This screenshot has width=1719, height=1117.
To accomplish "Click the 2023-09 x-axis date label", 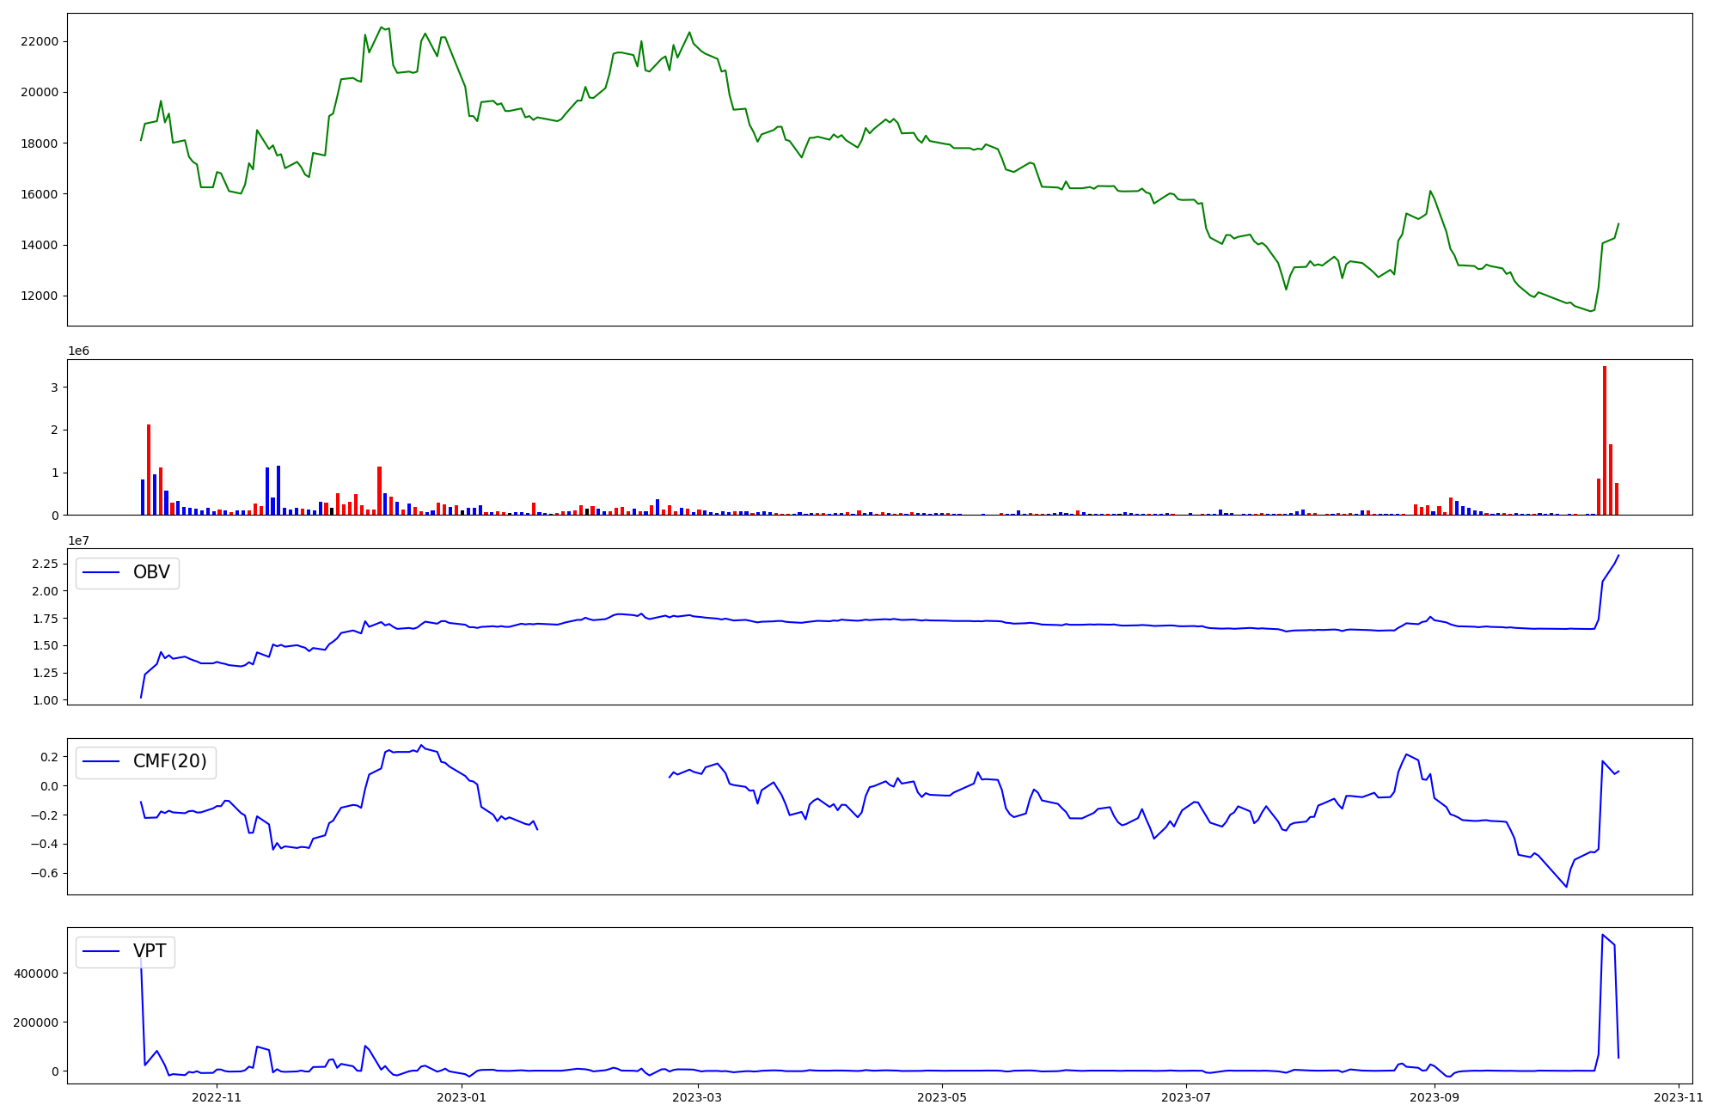I will 1435,1097.
